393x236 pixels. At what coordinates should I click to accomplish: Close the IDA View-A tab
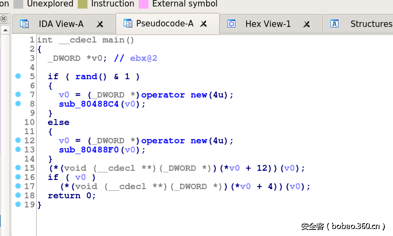(x=100, y=24)
